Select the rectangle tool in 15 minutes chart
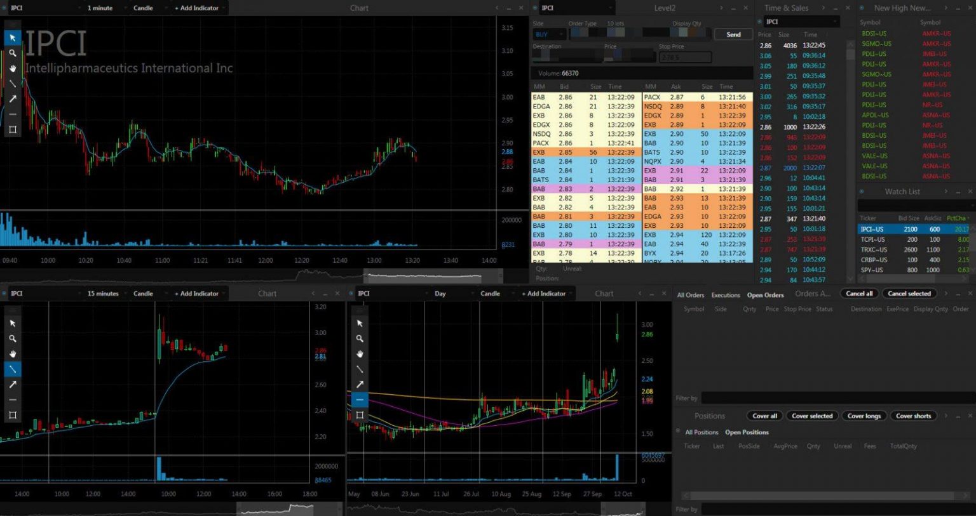 (x=13, y=415)
